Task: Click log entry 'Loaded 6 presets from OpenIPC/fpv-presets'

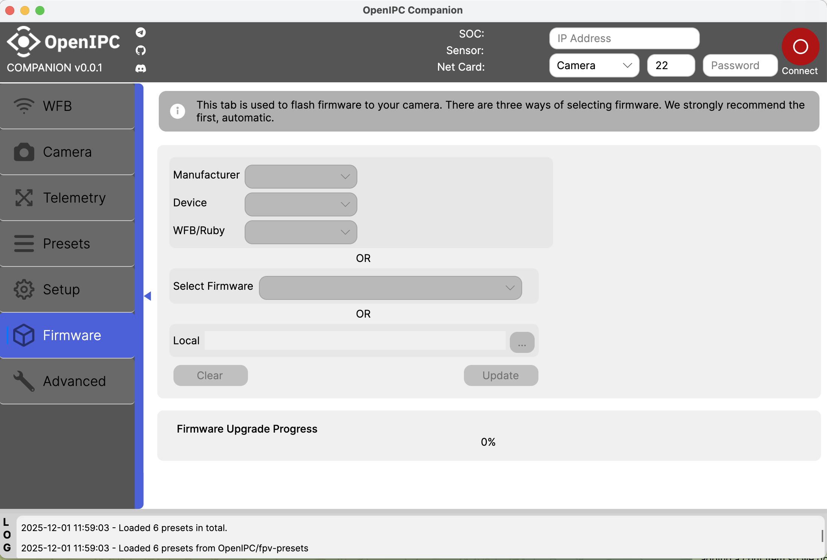Action: 164,548
